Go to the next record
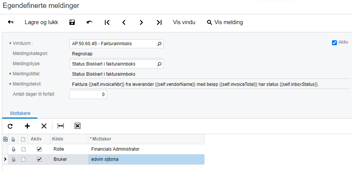The height and width of the screenshot is (171, 352). [141, 23]
